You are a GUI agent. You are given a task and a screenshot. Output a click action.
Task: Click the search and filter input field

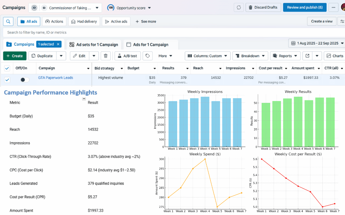(x=144, y=33)
